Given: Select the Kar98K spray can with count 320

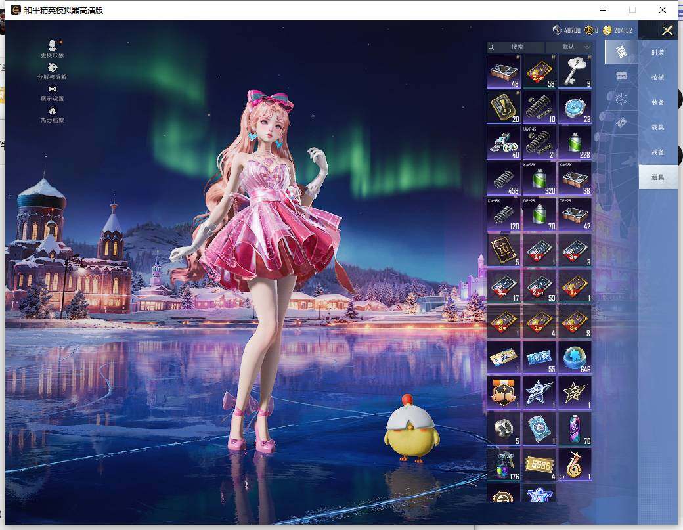Looking at the screenshot, I should coord(539,179).
